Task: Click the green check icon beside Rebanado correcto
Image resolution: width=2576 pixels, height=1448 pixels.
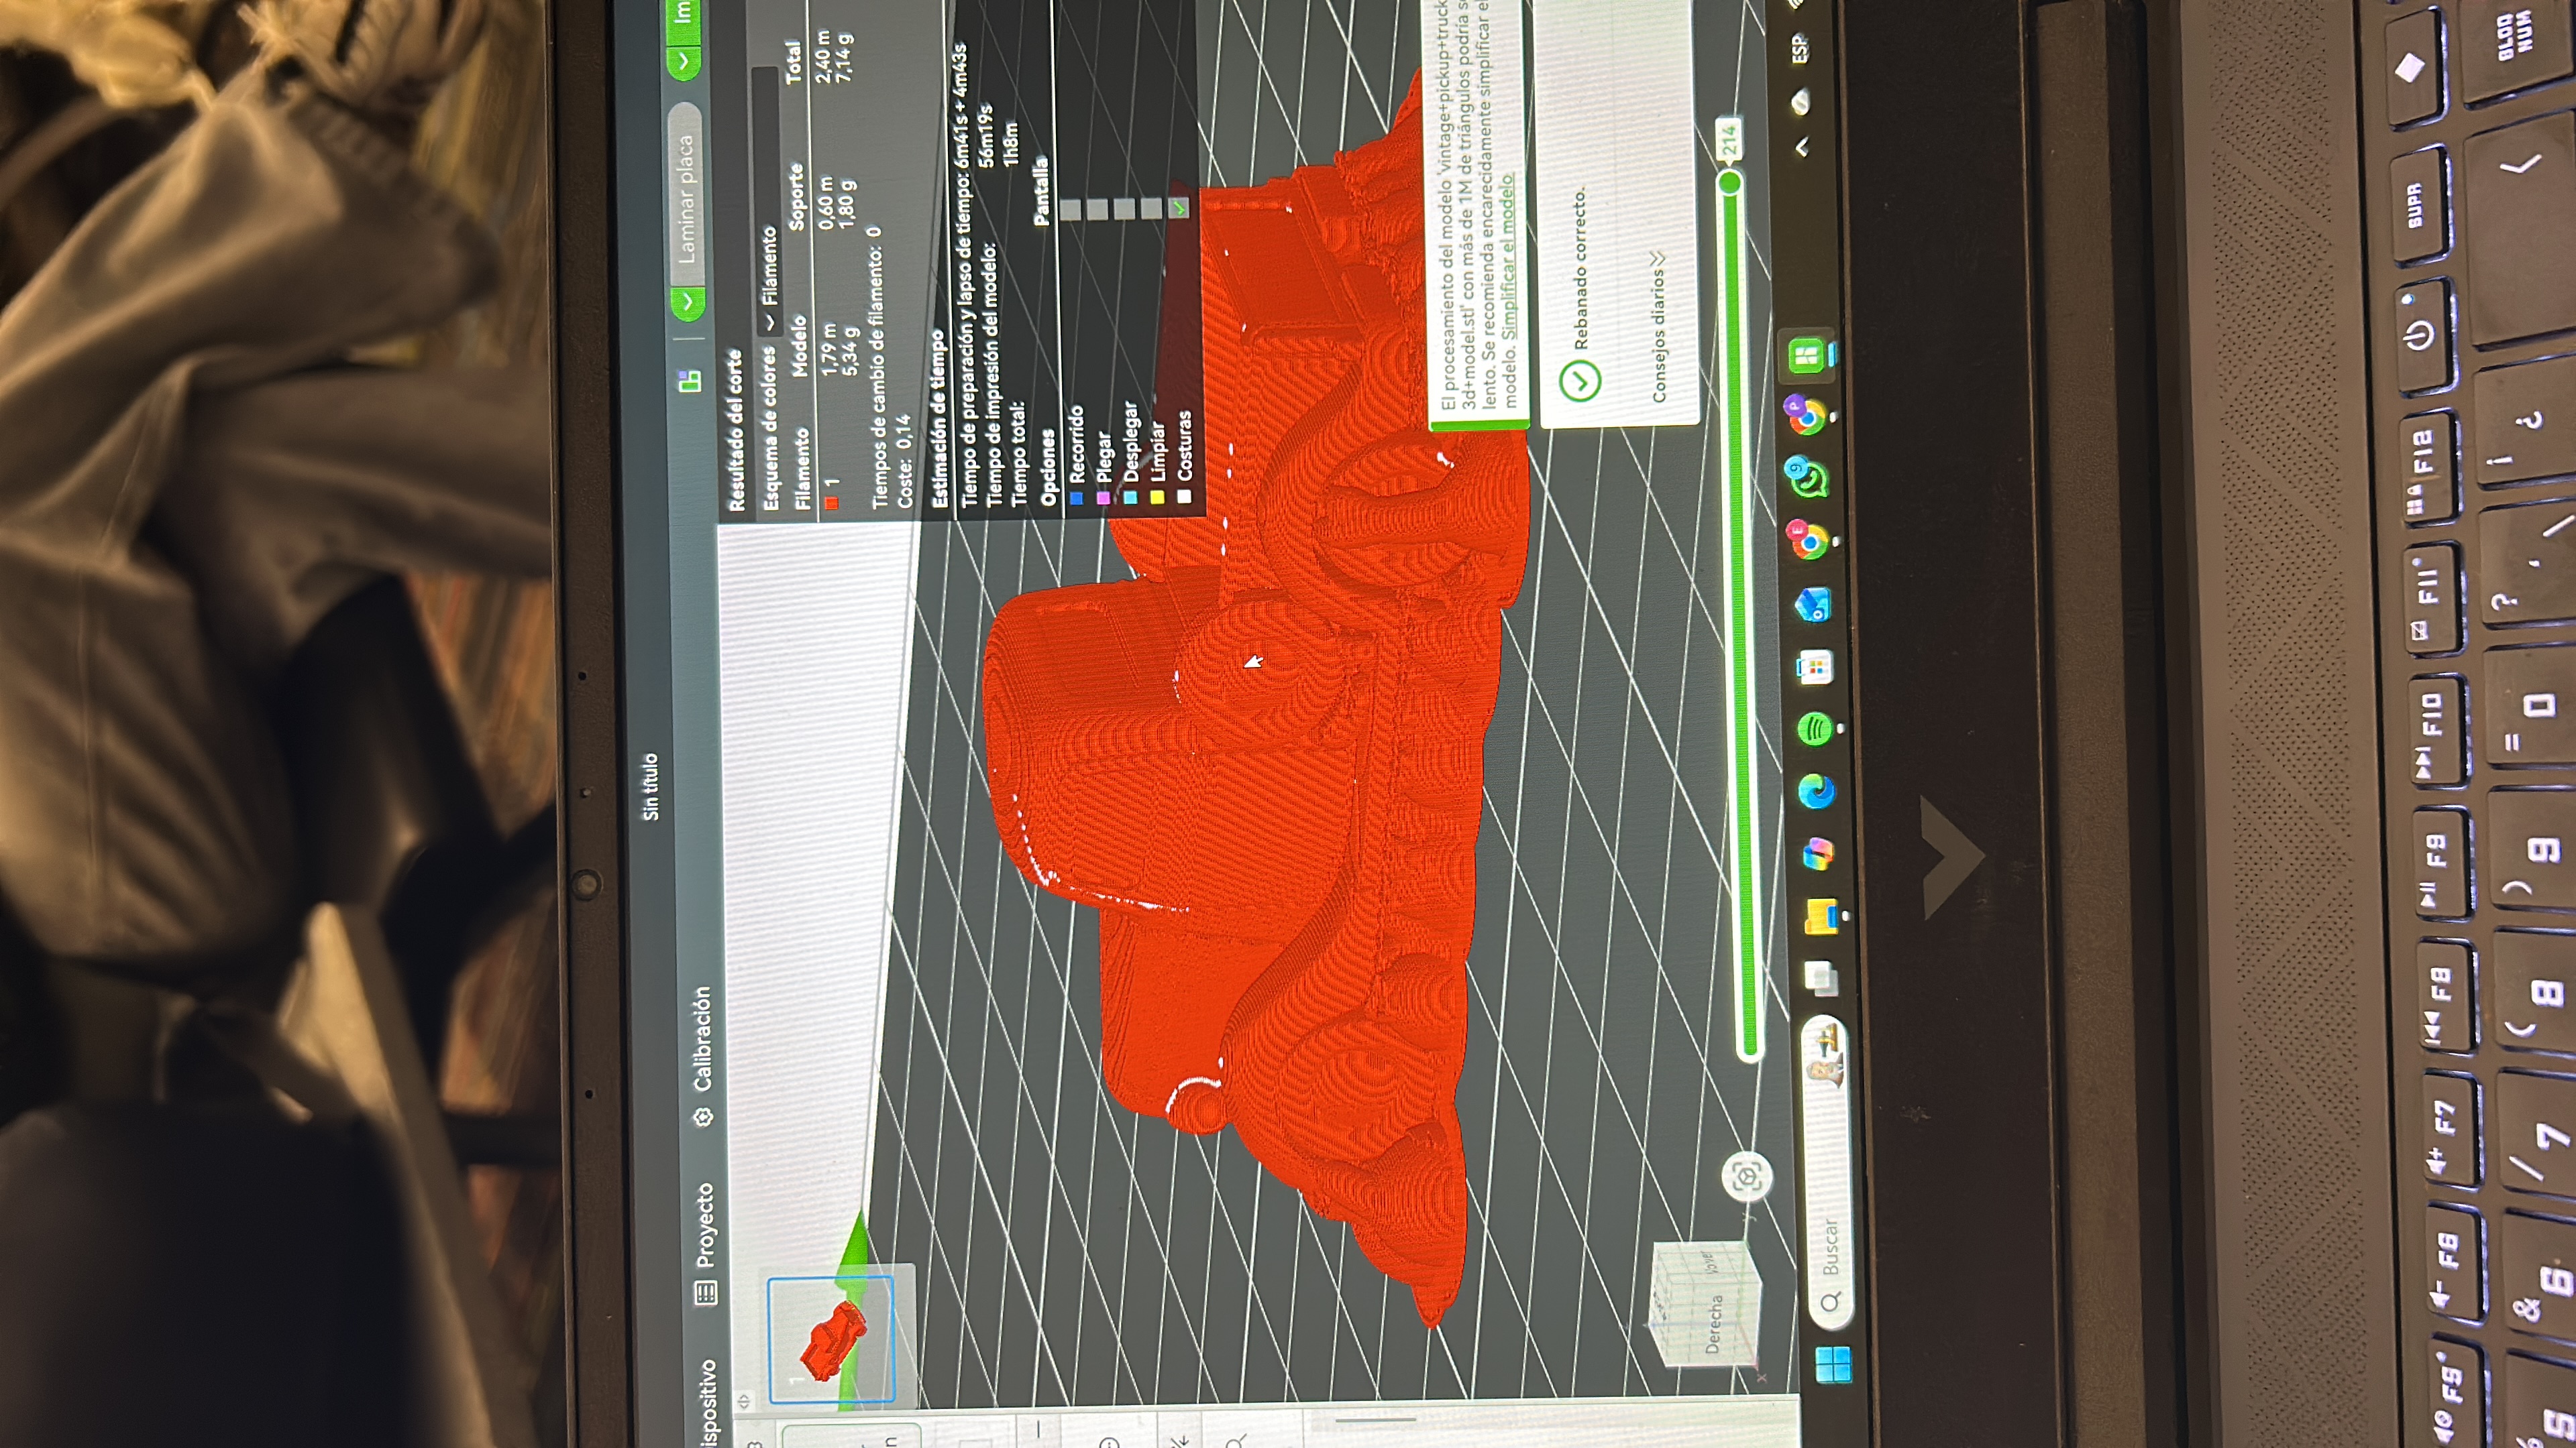Action: (x=1581, y=381)
